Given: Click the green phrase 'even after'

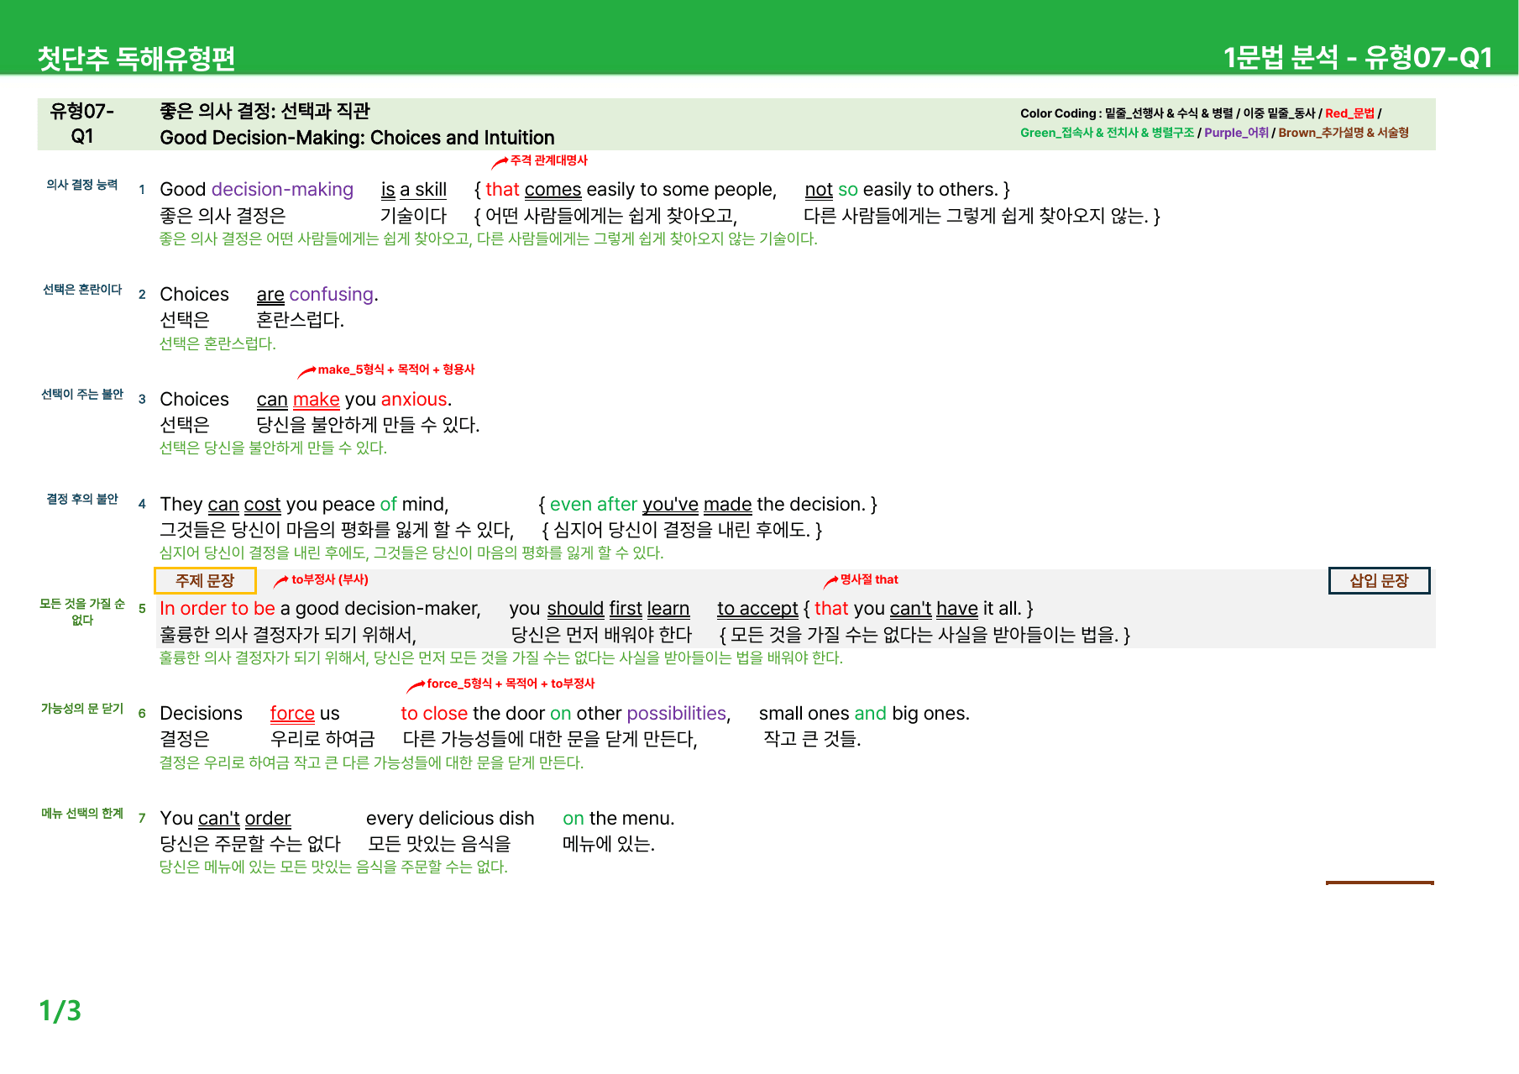Looking at the screenshot, I should pos(593,505).
